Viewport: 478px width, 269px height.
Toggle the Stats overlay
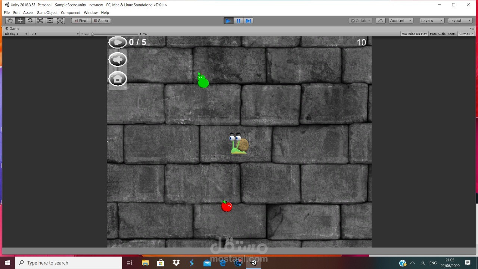click(x=452, y=34)
